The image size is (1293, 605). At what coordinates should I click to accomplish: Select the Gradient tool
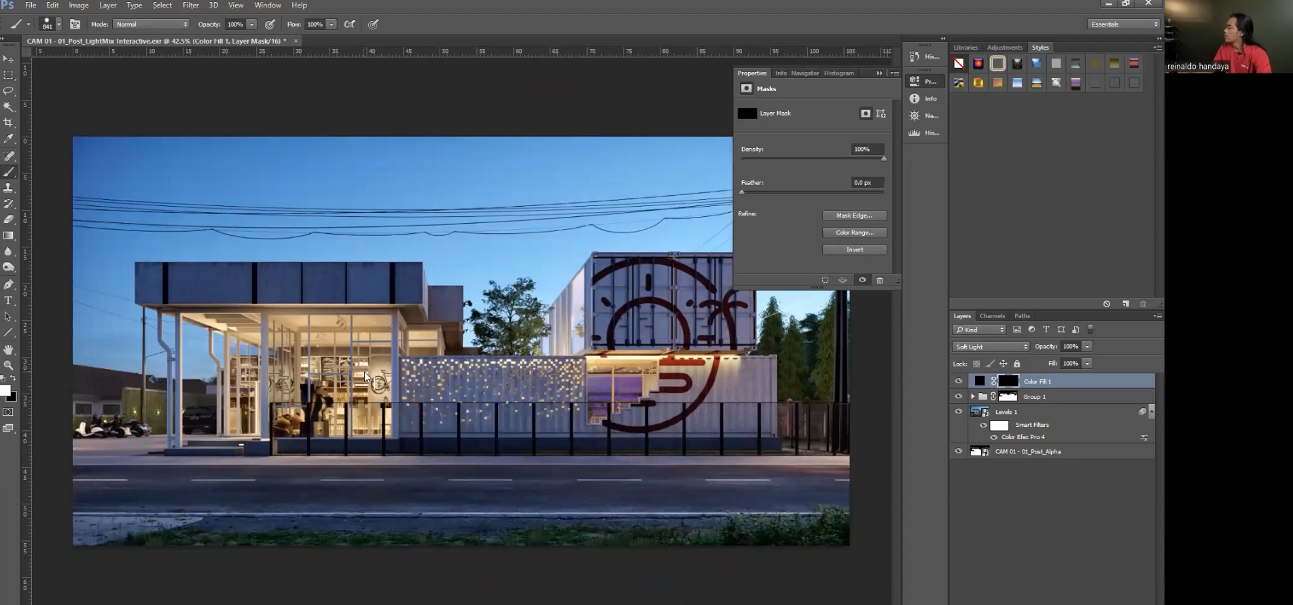[x=9, y=235]
